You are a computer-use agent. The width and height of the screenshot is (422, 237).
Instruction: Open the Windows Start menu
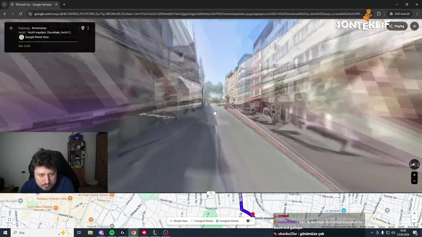[x=5, y=233]
